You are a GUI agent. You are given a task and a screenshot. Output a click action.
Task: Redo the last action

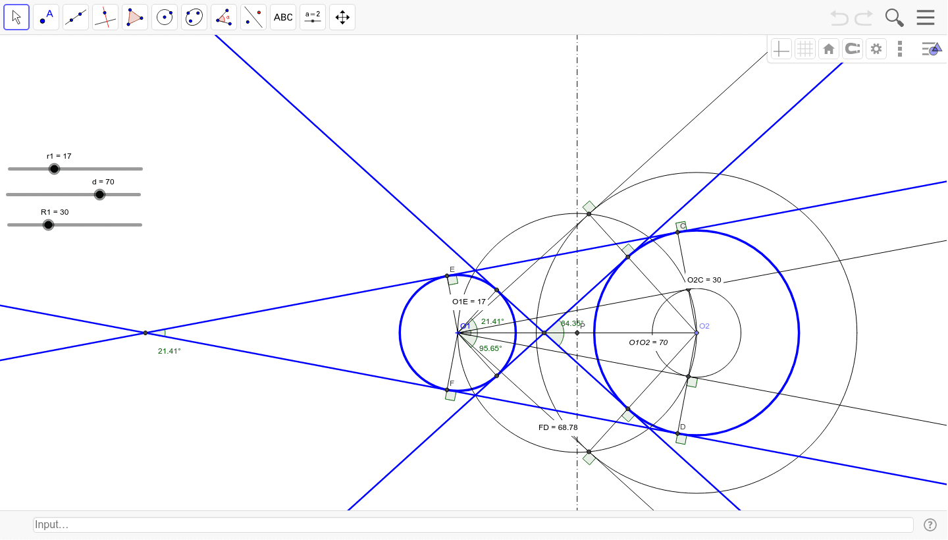coord(864,18)
